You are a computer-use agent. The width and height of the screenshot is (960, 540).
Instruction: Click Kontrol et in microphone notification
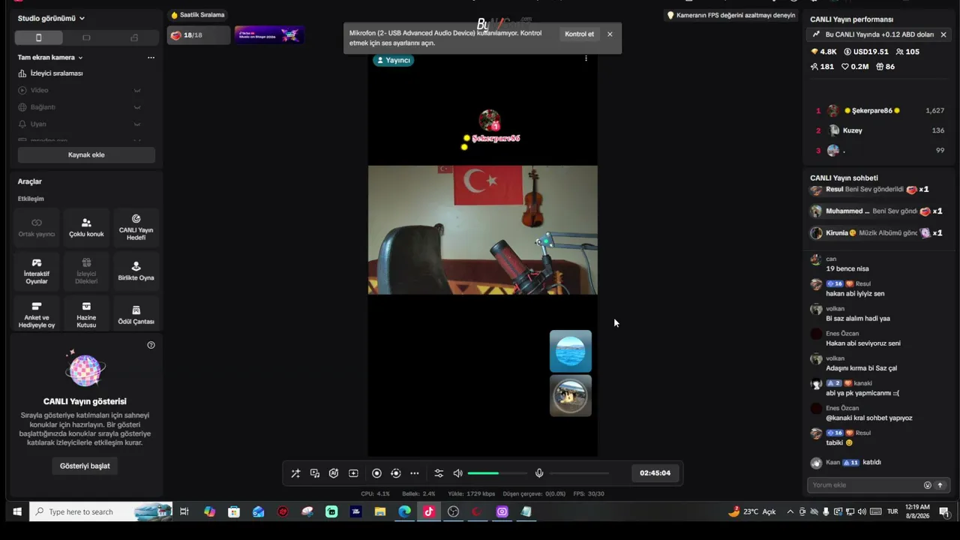point(579,34)
